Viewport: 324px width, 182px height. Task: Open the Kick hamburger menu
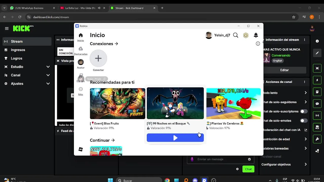[x=7, y=29]
